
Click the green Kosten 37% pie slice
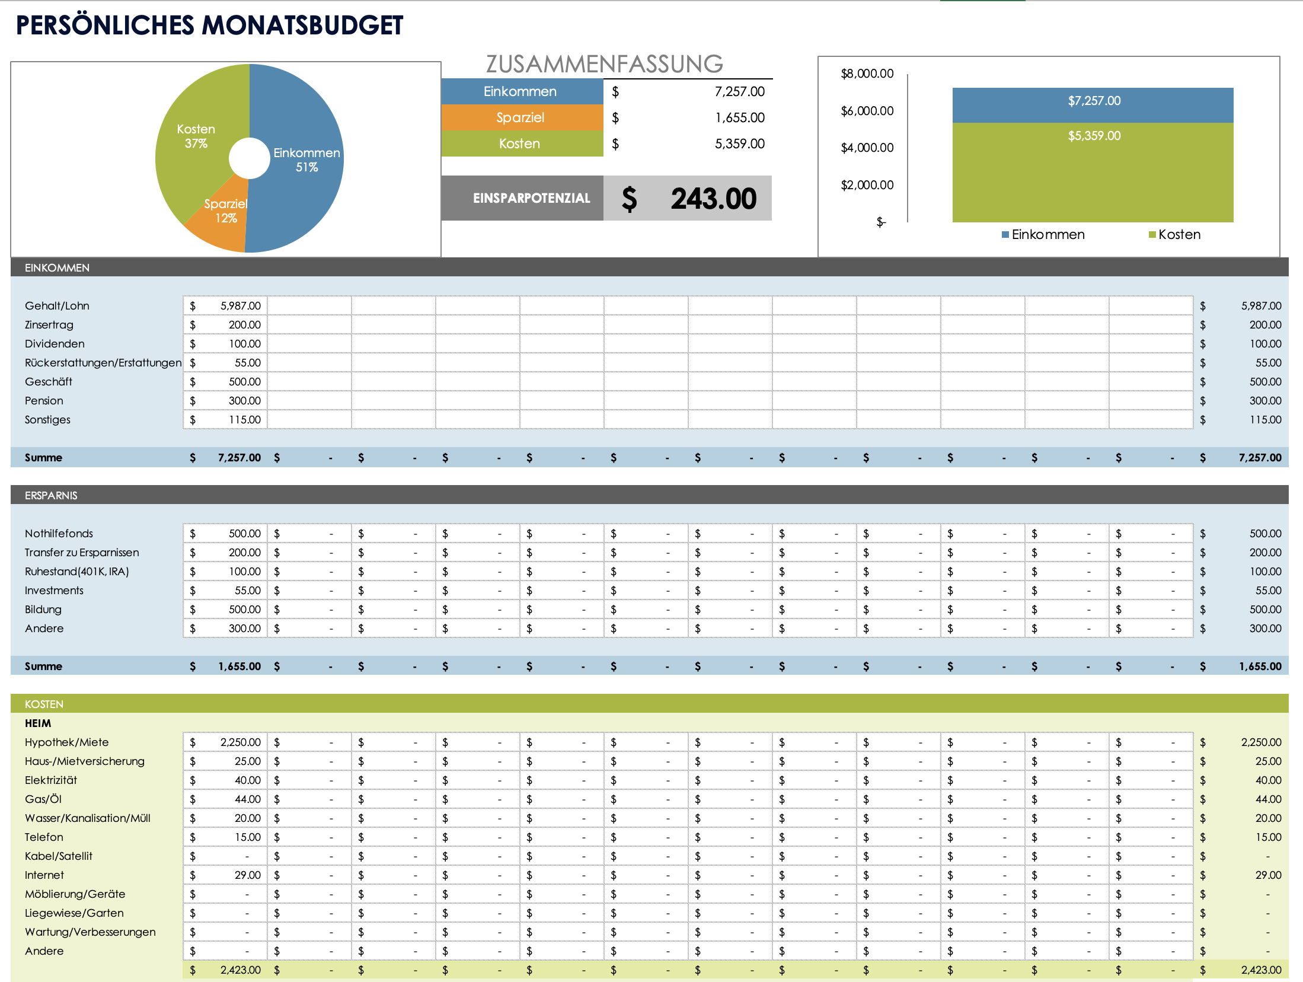196,136
